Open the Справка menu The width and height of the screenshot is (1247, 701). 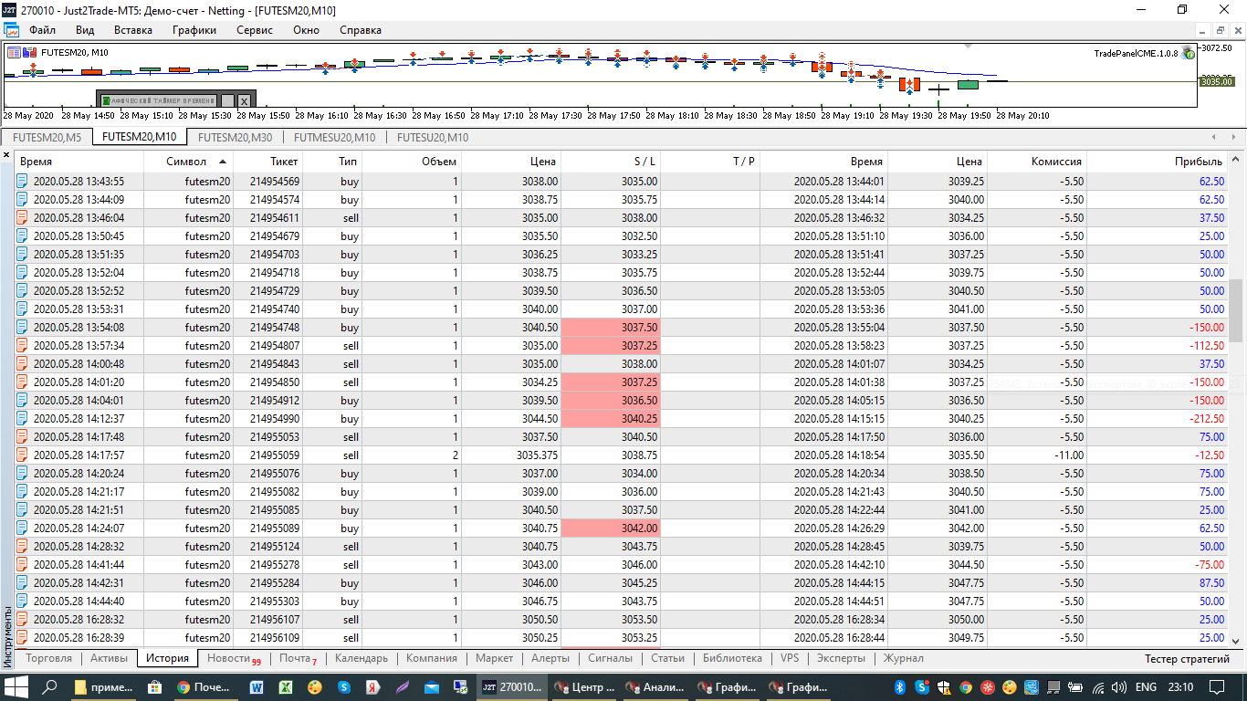(361, 30)
